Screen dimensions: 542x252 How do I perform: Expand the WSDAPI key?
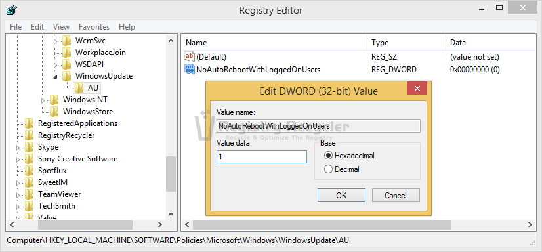tap(56, 65)
